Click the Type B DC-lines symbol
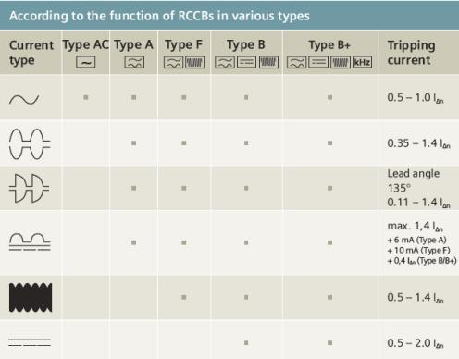 (x=246, y=62)
